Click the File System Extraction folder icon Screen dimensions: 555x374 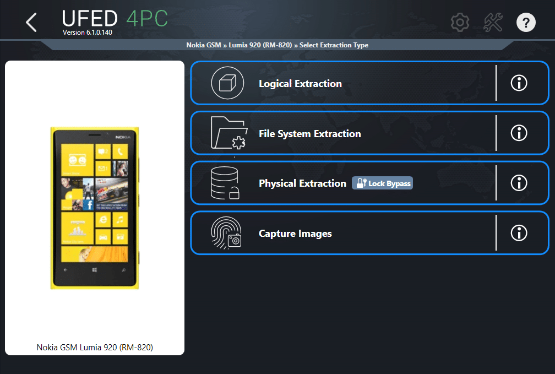point(228,133)
